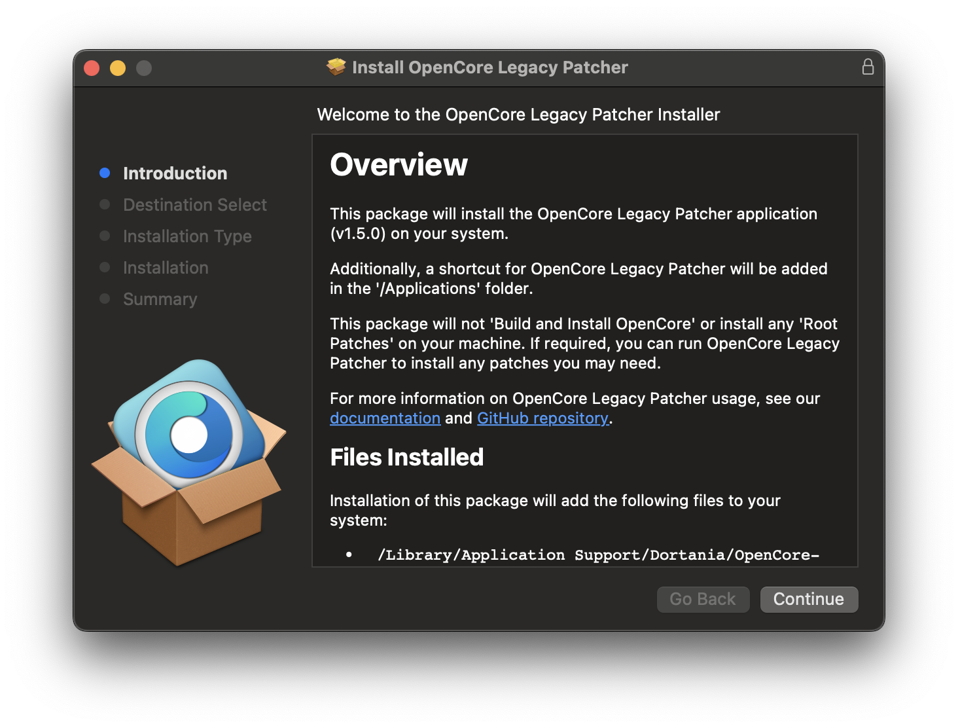Minimize the installer with the yellow button
This screenshot has height=728, width=958.
[x=118, y=68]
